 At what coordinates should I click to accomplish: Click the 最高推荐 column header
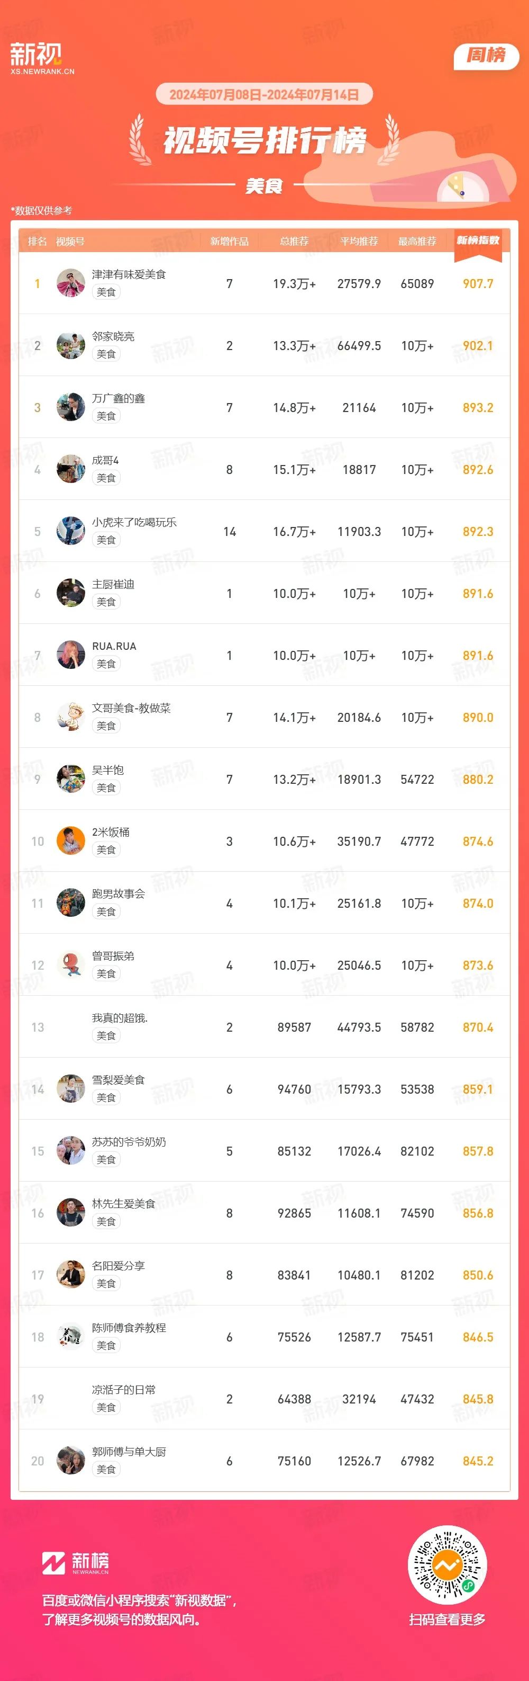click(417, 242)
